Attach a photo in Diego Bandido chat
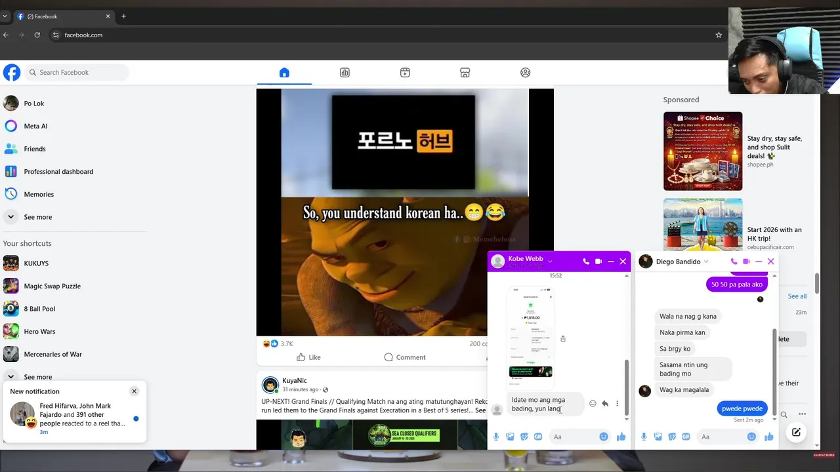The image size is (840, 472). click(658, 437)
